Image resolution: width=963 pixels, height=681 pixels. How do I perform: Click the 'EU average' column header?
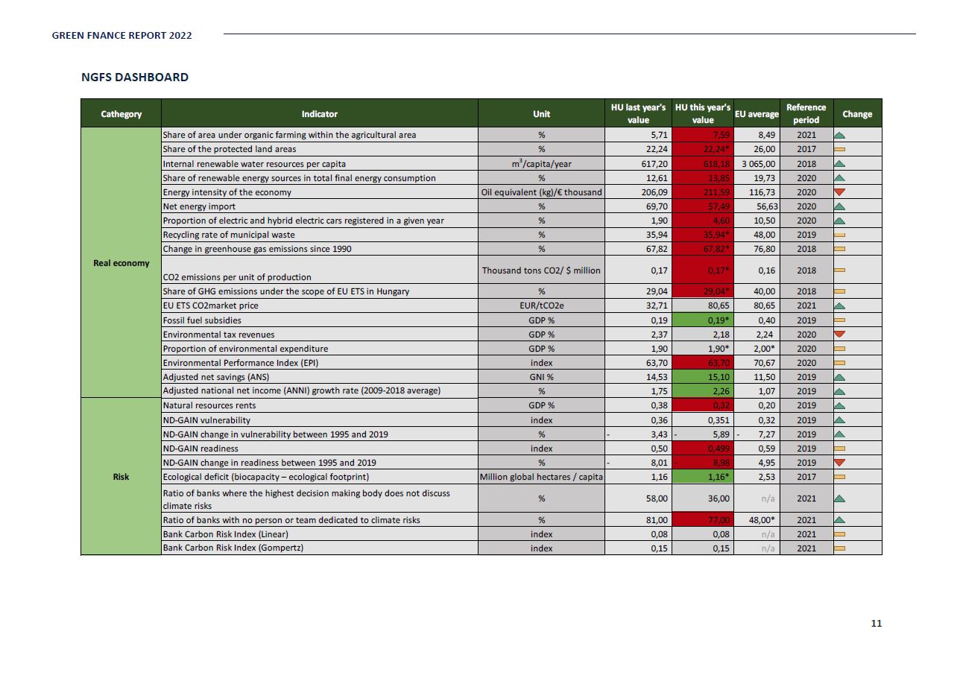click(757, 114)
